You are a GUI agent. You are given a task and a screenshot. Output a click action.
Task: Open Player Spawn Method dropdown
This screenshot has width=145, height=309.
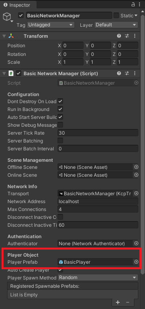coord(98,278)
